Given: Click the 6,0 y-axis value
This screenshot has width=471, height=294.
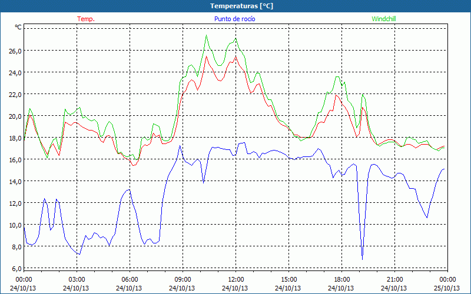Looking at the screenshot, I should 18,269.
